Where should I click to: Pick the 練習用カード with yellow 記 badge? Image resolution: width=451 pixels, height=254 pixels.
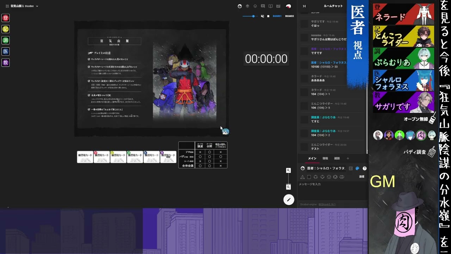118,157
